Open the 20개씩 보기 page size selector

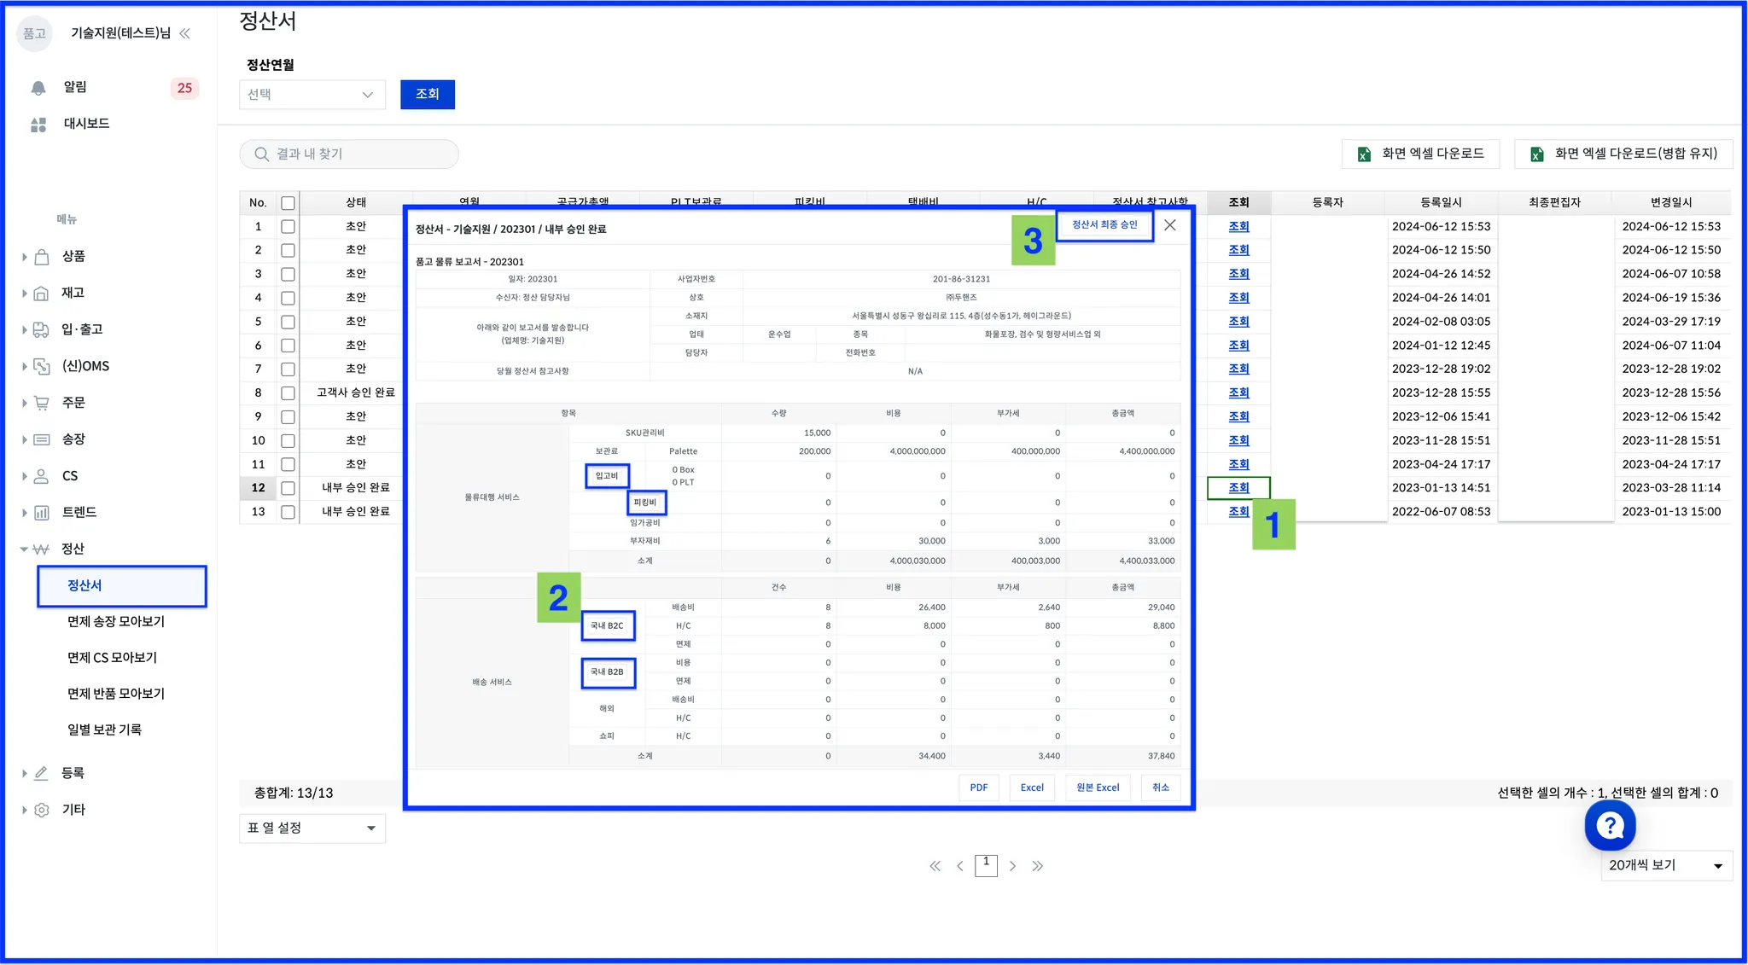[x=1665, y=866]
